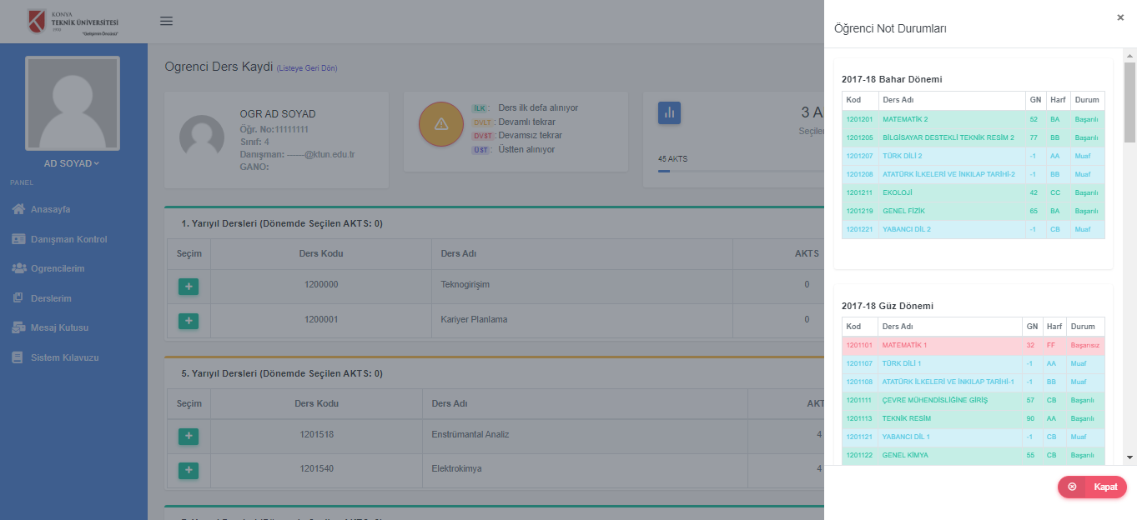Click the hamburger menu icon
Image resolution: width=1137 pixels, height=520 pixels.
pos(166,21)
